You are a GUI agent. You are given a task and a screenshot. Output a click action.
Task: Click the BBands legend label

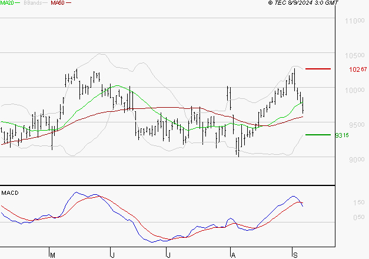coord(33,3)
